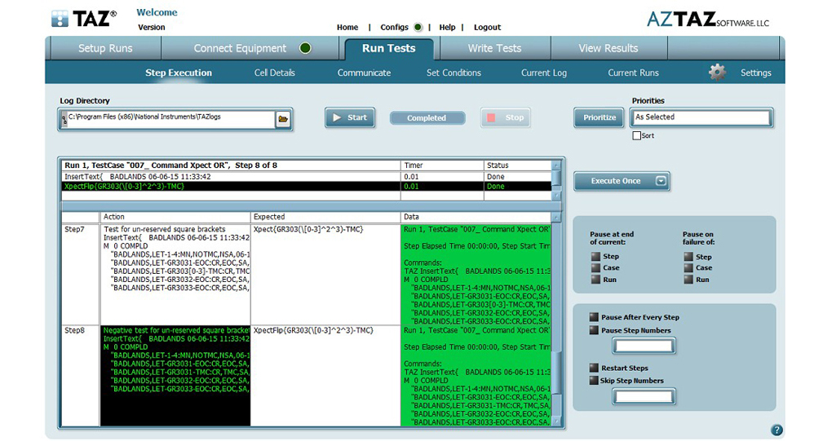Click the red Stop button icon
832x441 pixels.
click(x=491, y=117)
